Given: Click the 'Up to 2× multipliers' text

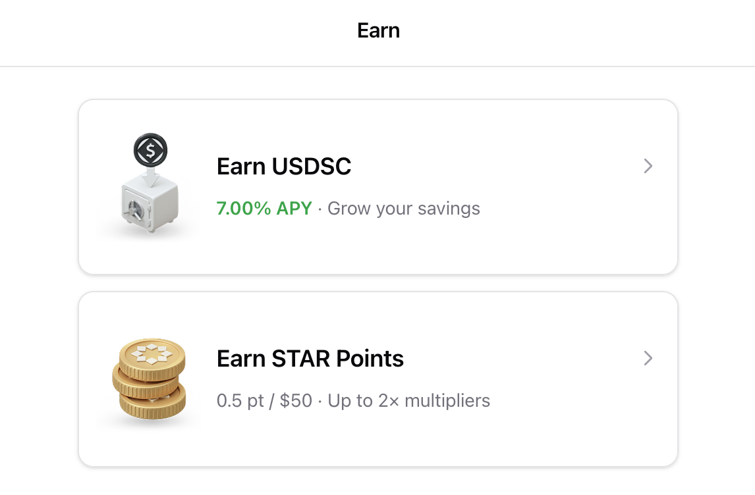Looking at the screenshot, I should [409, 401].
